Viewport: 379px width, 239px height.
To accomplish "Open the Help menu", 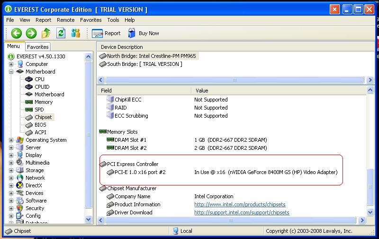I will click(129, 20).
